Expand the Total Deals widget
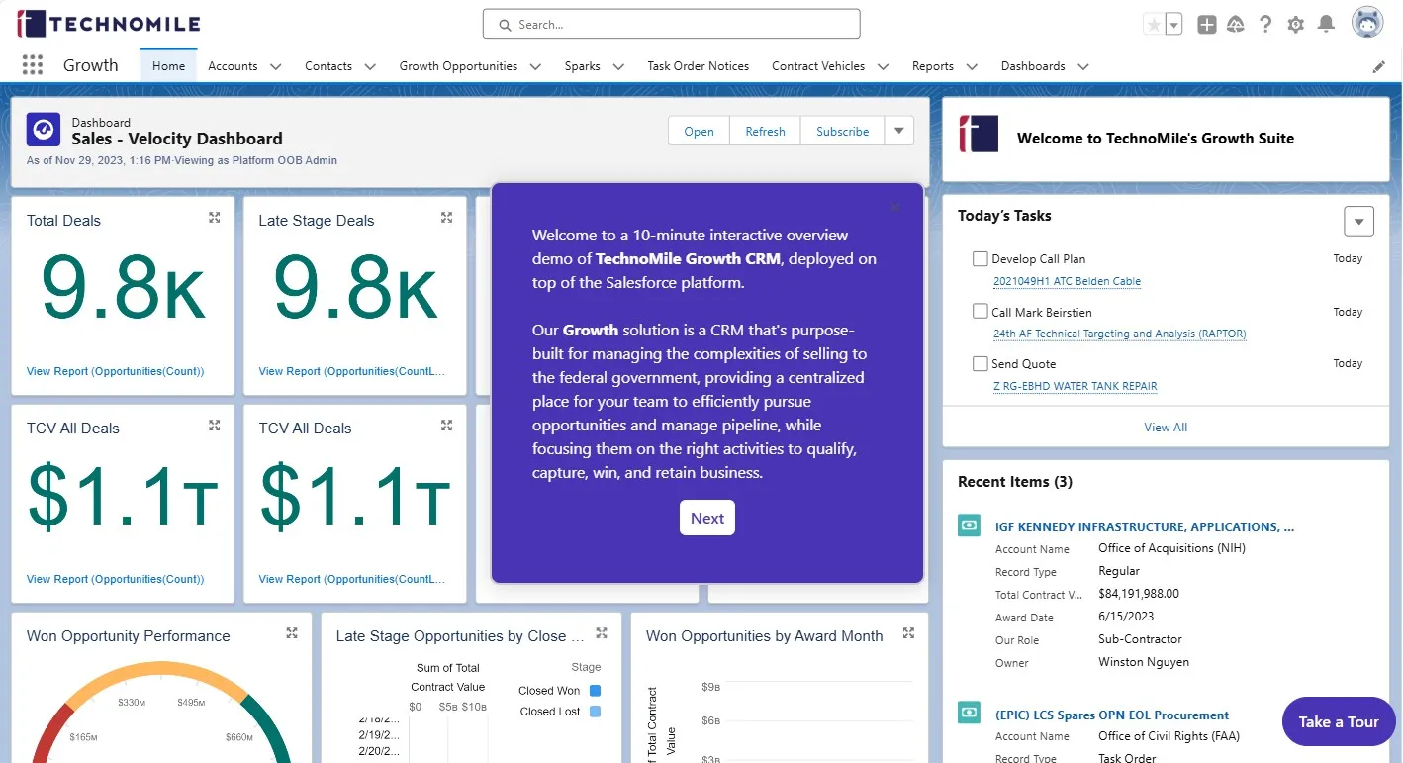This screenshot has height=763, width=1403. point(215,218)
